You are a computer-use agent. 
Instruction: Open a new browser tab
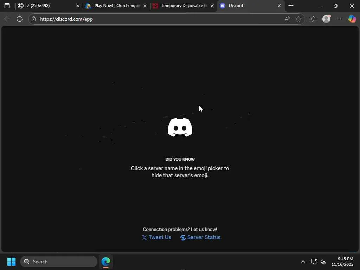click(291, 6)
